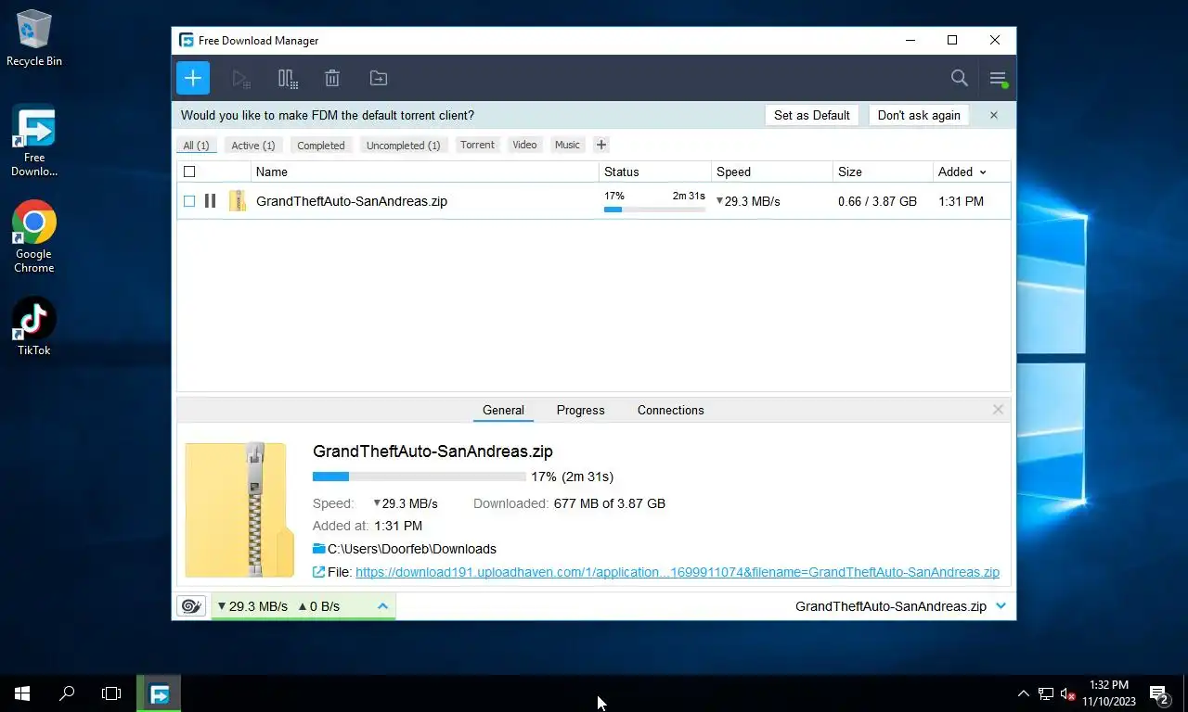Open the hamburger main menu
The width and height of the screenshot is (1188, 712).
tap(999, 79)
